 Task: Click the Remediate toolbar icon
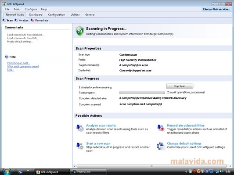click(32, 20)
